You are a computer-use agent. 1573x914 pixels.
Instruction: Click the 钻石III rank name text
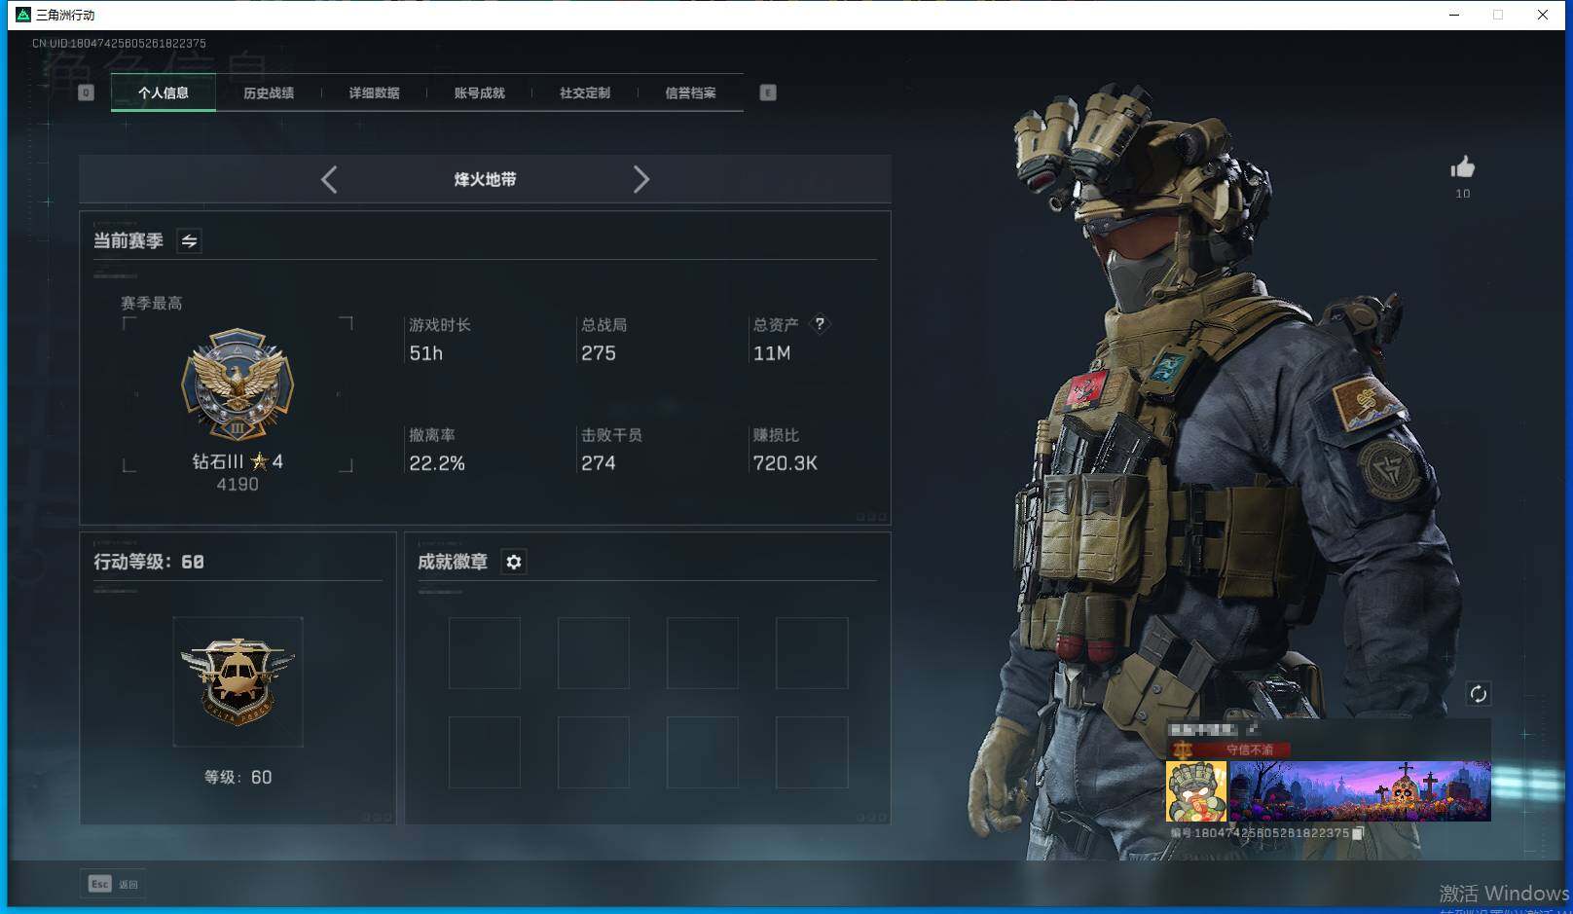(x=218, y=461)
